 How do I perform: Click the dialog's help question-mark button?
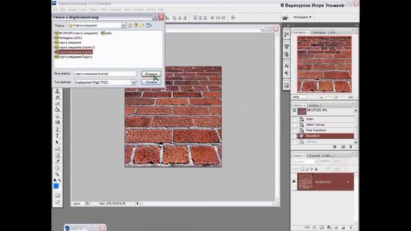155,17
